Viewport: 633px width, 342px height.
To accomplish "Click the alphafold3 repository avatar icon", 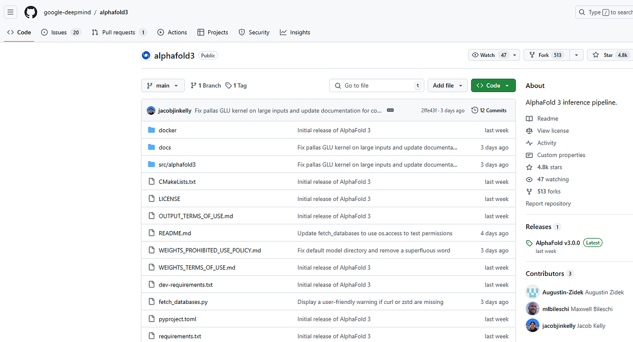I will tap(146, 55).
